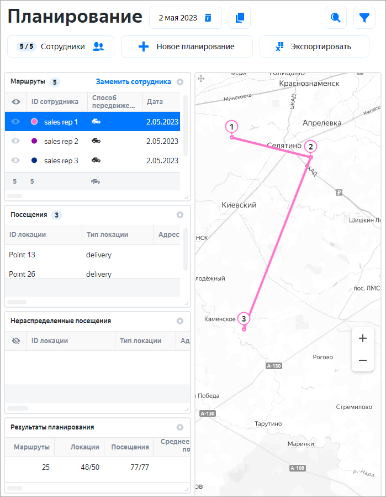Show sales rep 2 route on map
The width and height of the screenshot is (386, 497).
click(x=15, y=141)
